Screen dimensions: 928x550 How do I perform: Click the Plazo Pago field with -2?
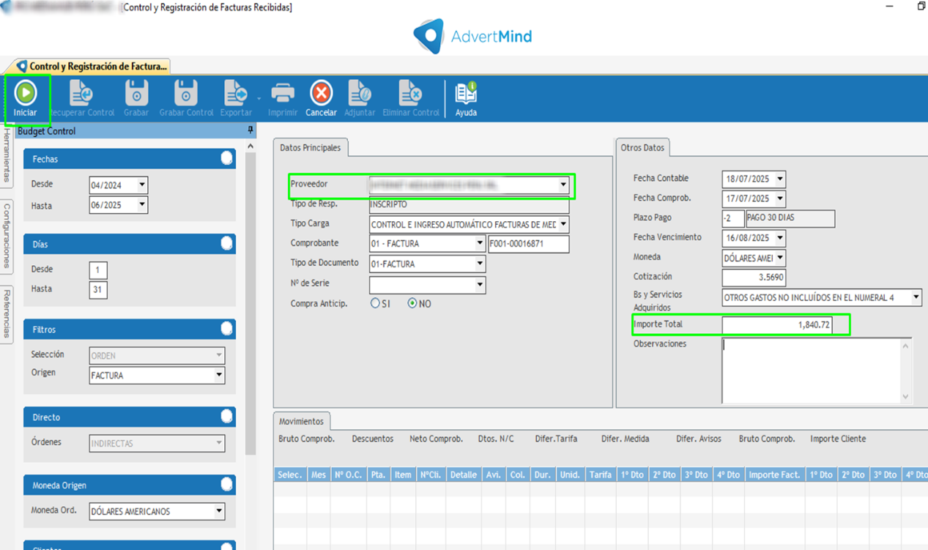click(x=732, y=218)
